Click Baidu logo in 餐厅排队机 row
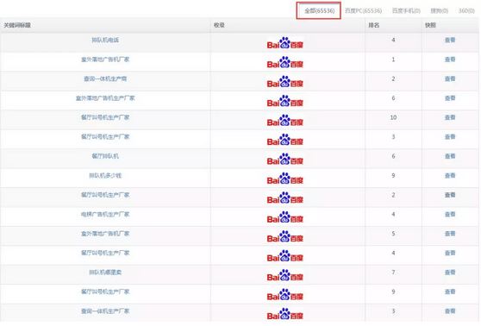The height and width of the screenshot is (326, 481). tap(285, 159)
